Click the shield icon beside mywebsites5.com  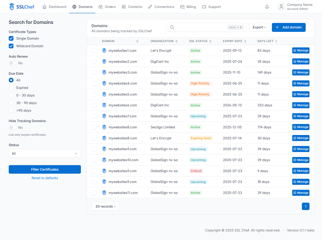(x=104, y=94)
